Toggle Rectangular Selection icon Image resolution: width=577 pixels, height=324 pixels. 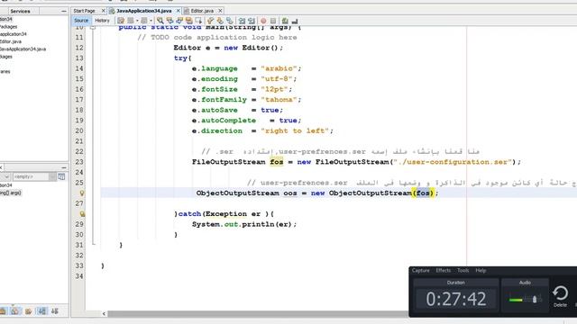click(x=198, y=21)
